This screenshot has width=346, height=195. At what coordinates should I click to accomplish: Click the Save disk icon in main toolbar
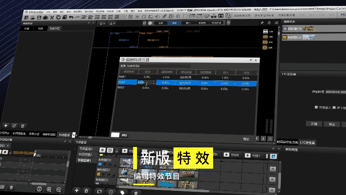(39, 18)
